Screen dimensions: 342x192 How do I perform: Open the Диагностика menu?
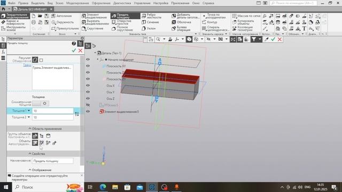122,3
